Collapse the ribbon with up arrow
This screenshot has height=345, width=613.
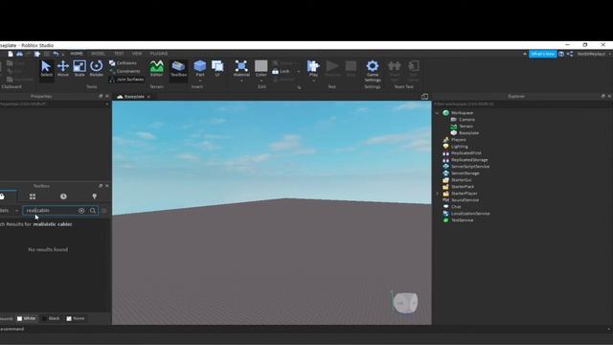click(524, 54)
